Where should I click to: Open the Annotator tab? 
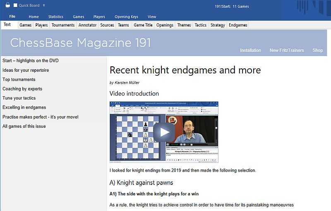87,25
